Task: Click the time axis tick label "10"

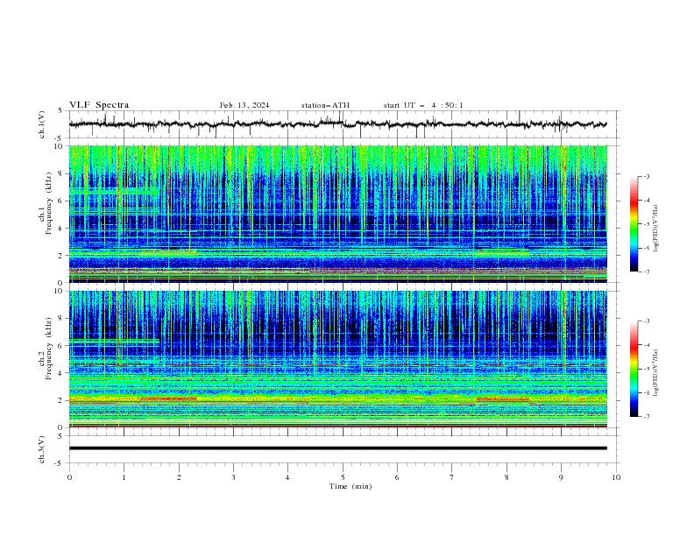Action: click(x=616, y=477)
